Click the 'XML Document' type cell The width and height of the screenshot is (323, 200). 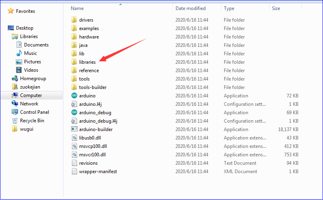[240, 172]
